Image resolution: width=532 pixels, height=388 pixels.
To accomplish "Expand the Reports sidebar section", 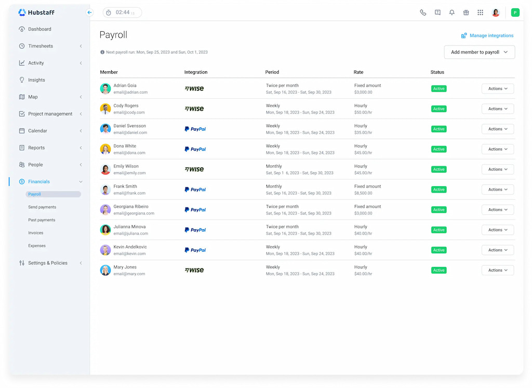I will (x=35, y=147).
